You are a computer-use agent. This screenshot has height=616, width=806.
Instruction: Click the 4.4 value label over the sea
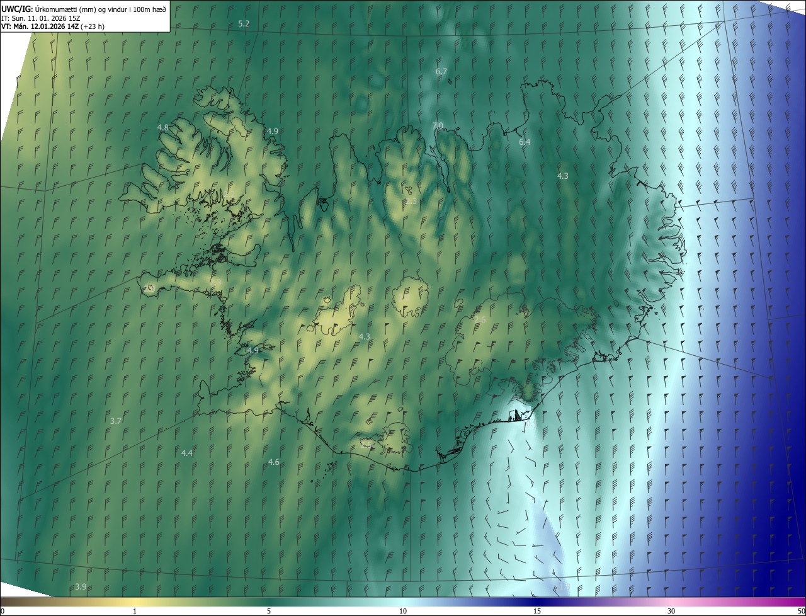pos(187,453)
